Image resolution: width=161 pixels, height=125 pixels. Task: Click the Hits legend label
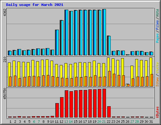coord(158,13)
